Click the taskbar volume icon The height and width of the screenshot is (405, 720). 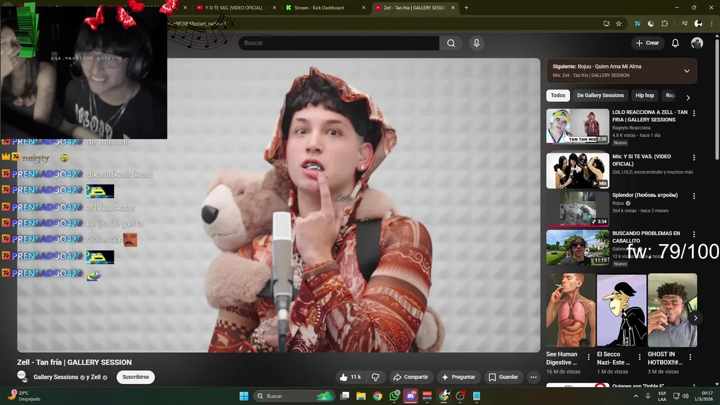tap(686, 396)
